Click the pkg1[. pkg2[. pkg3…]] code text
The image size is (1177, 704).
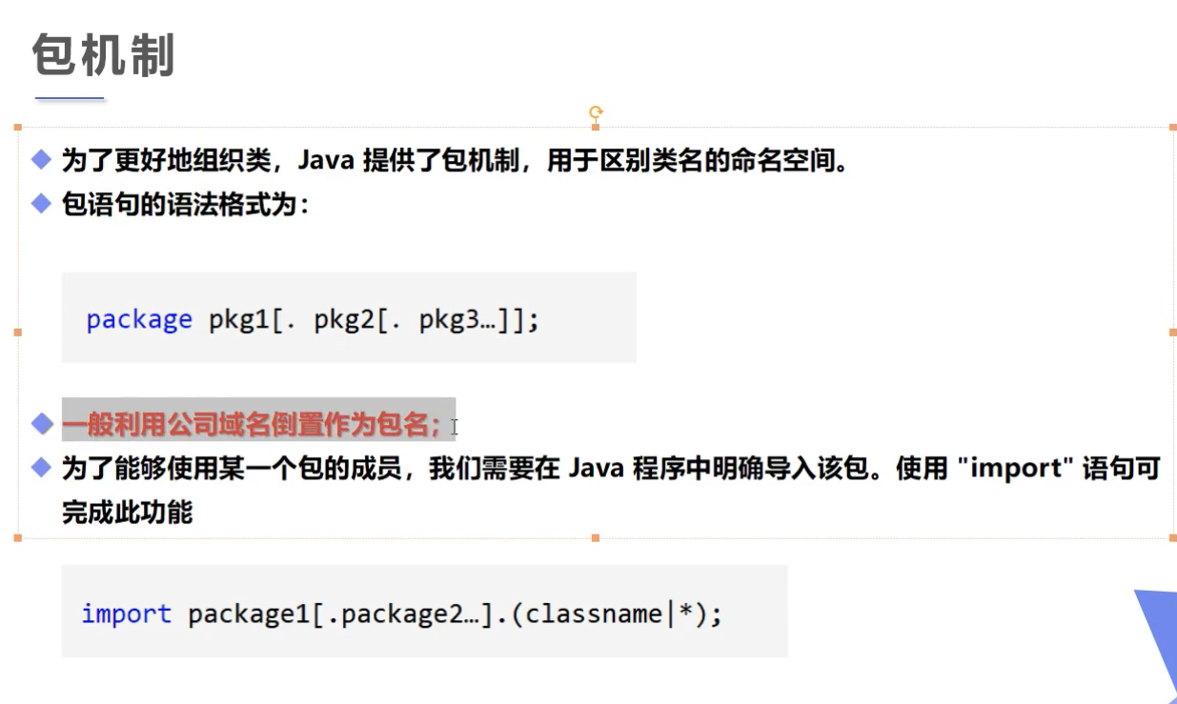pyautogui.click(x=374, y=320)
